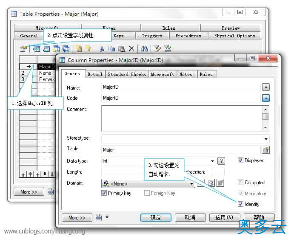The width and height of the screenshot is (291, 239).
Task: Click 取消 button to cancel
Action: click(x=190, y=217)
